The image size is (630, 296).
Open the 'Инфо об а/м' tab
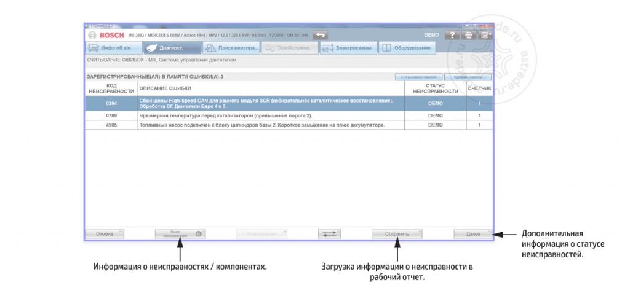pyautogui.click(x=114, y=48)
